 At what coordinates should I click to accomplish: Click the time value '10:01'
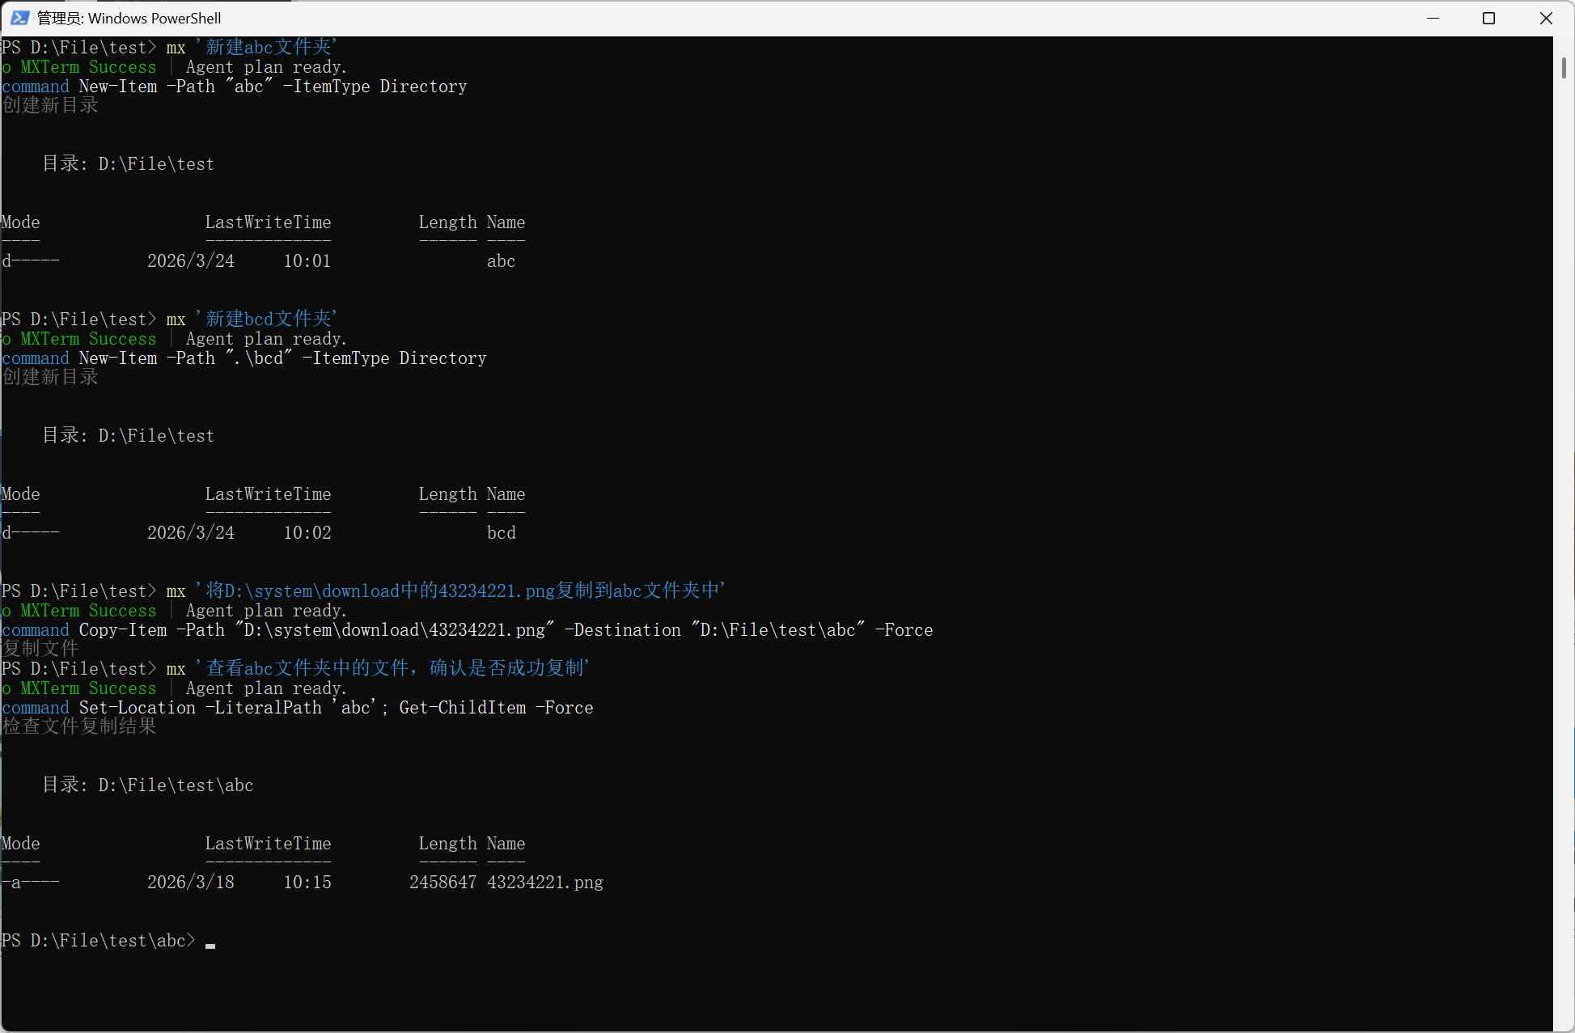[307, 260]
